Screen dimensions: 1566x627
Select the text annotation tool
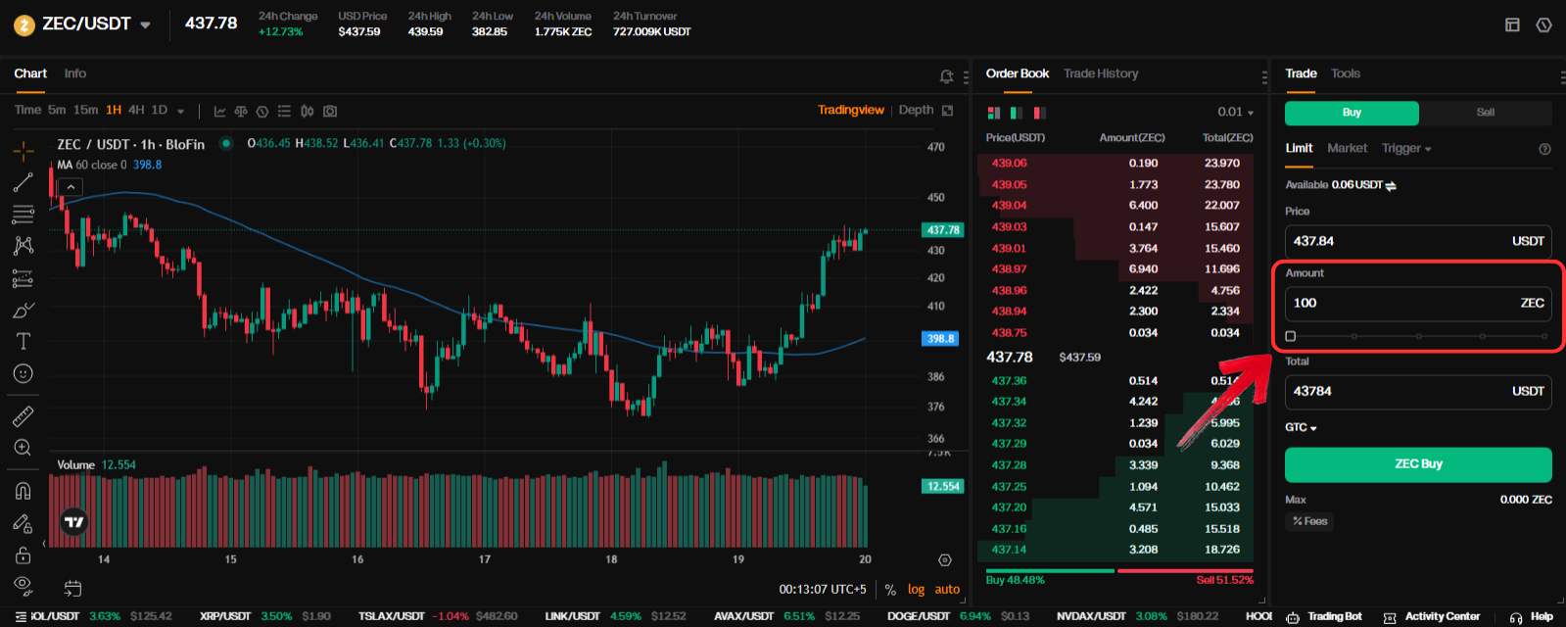coord(24,341)
